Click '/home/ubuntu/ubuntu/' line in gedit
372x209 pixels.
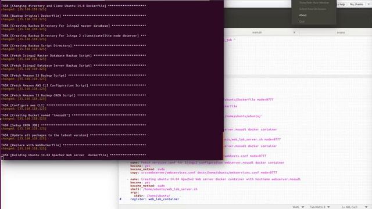pyautogui.click(x=243, y=116)
